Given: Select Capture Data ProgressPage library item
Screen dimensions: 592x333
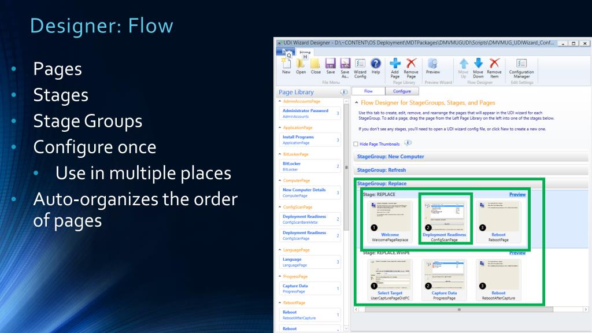Looking at the screenshot, I should tap(310, 288).
